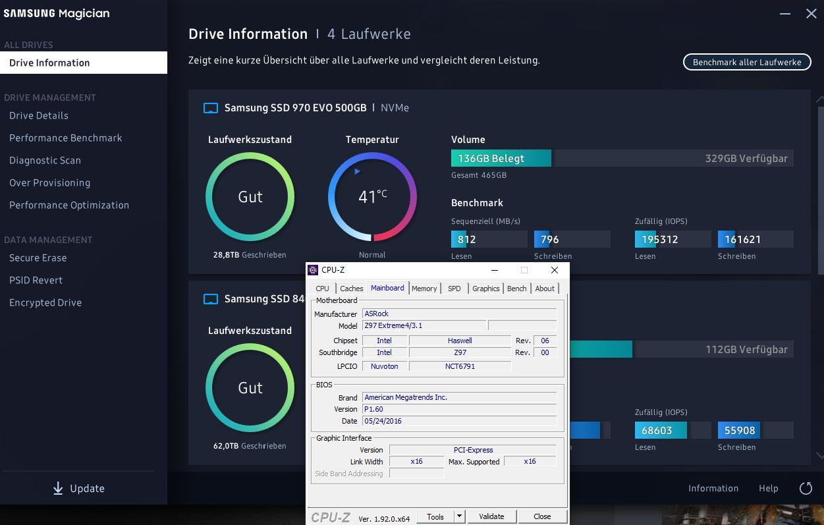Click the Tools button in CPU-Z

click(435, 516)
